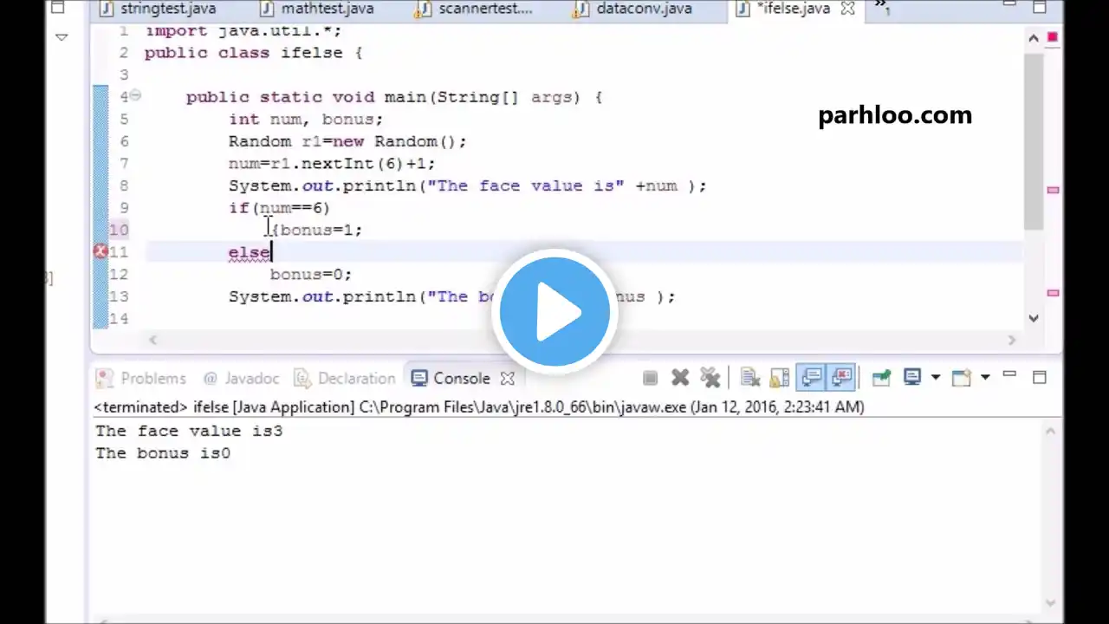
Task: Click the red error indicator atop overview ruler
Action: pos(1053,37)
